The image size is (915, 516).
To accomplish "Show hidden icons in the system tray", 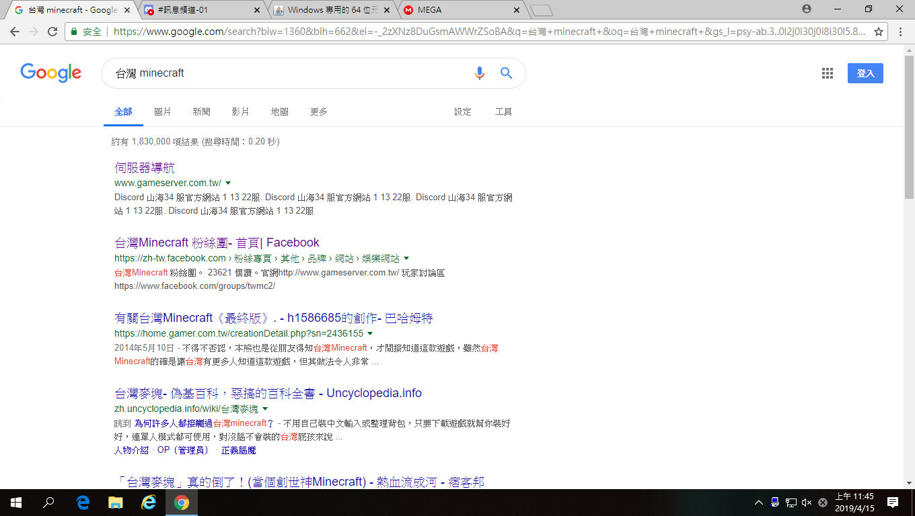I will click(x=759, y=503).
